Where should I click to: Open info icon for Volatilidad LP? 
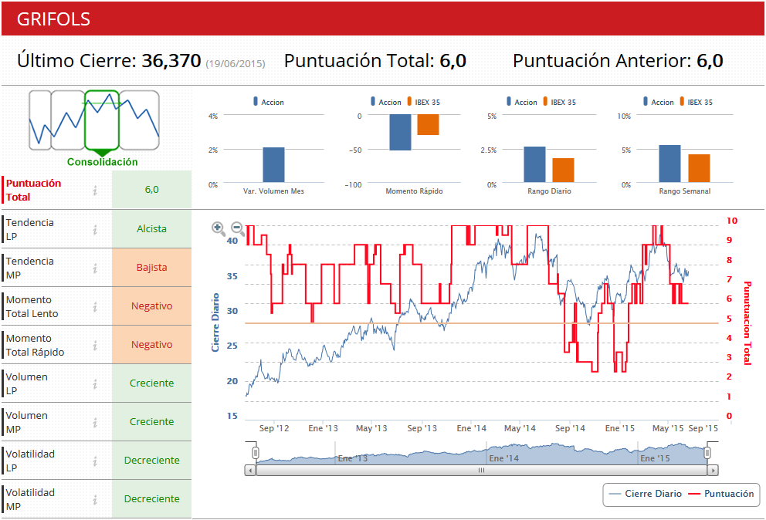tap(95, 461)
